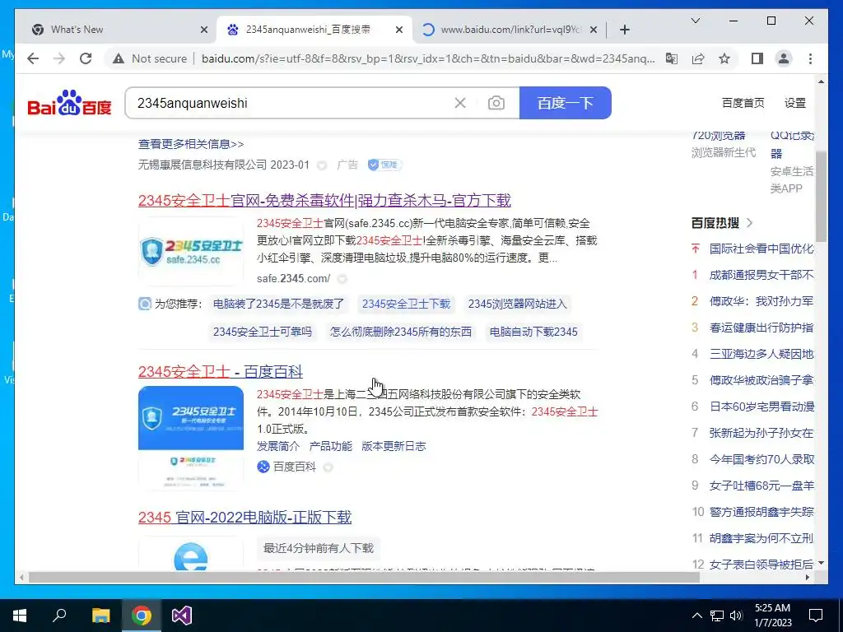843x632 pixels.
Task: Open the 版本更新日志 sub-link
Action: point(394,446)
